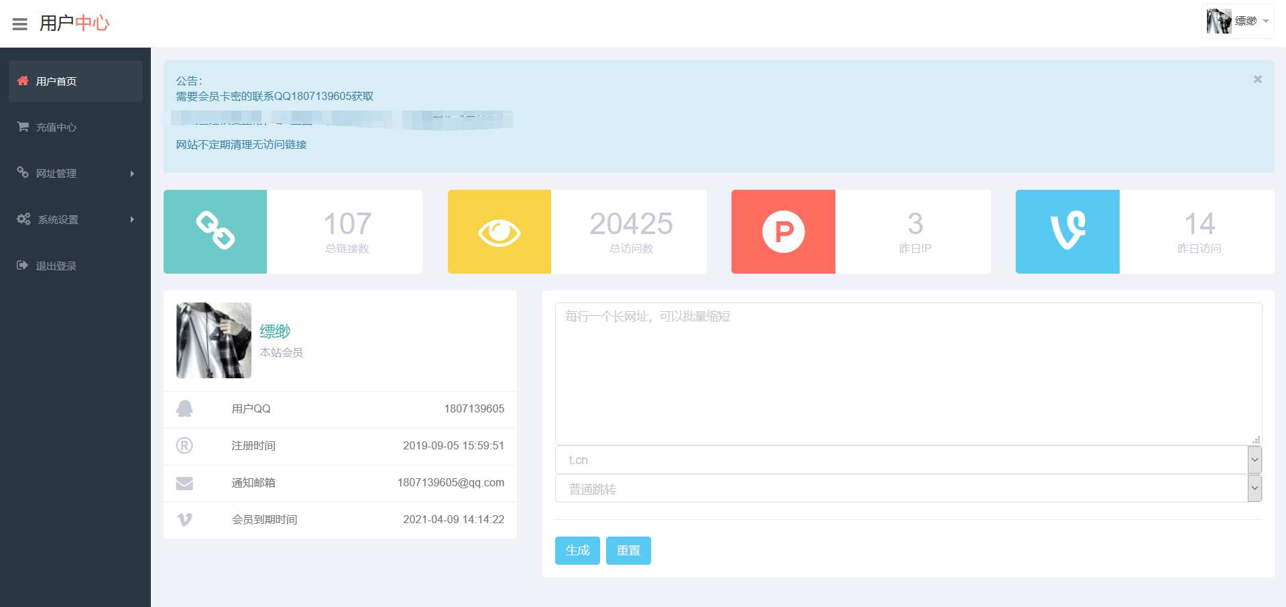1286x607 pixels.
Task: Select registration time 2019-09-05 15:59:51
Action: [x=453, y=445]
